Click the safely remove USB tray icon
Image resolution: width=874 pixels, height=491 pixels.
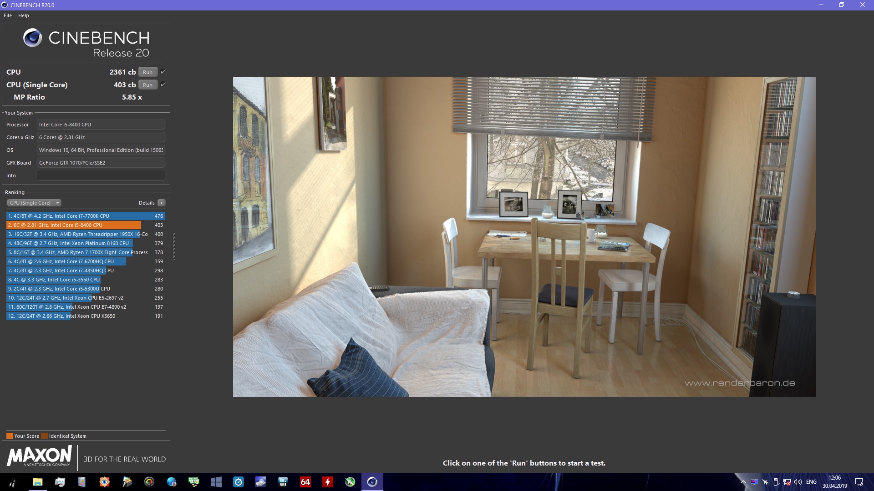click(x=776, y=482)
